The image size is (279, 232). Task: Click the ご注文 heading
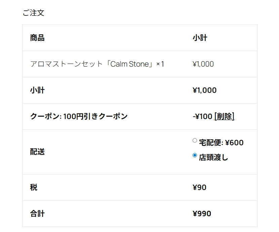34,13
